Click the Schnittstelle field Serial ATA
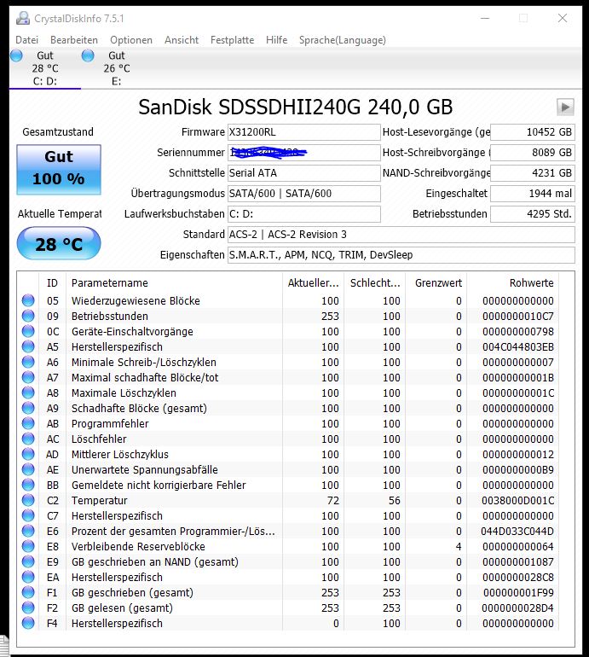 click(304, 173)
